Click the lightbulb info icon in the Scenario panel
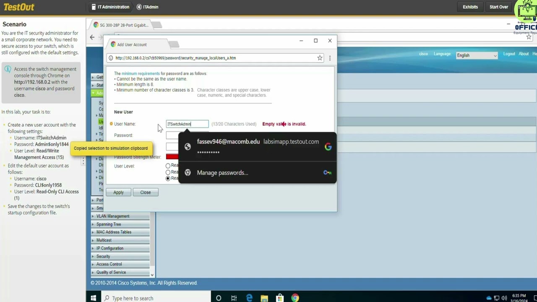 (8, 69)
